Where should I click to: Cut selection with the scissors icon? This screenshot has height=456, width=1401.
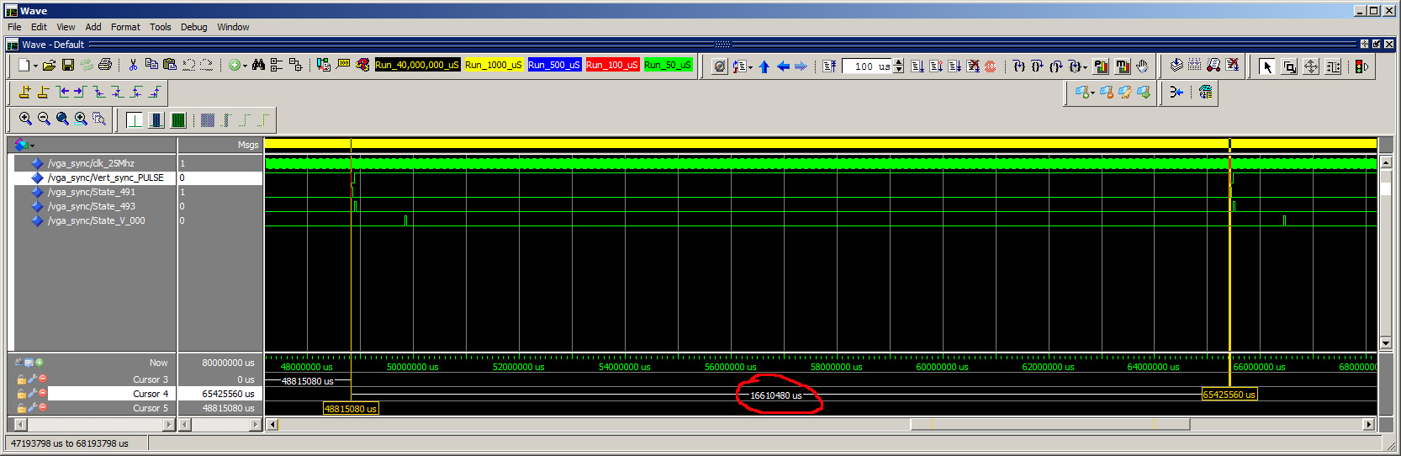point(133,65)
